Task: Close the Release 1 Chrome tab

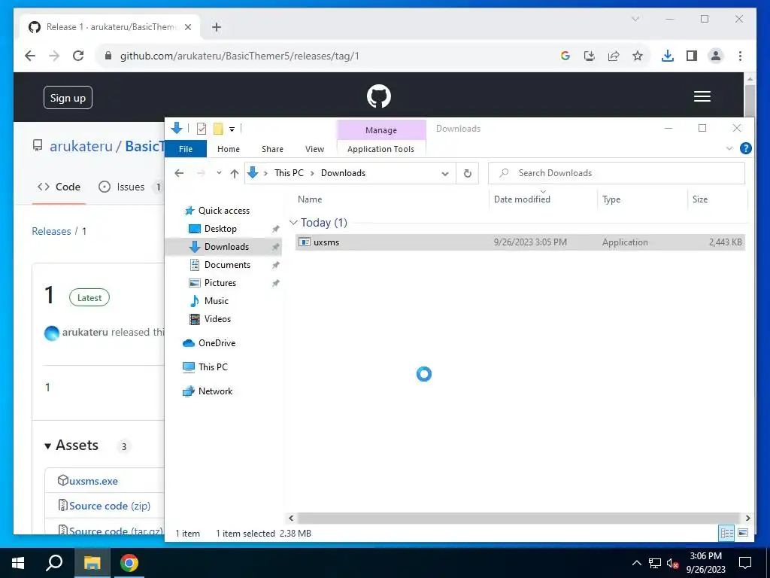Action: (187, 27)
